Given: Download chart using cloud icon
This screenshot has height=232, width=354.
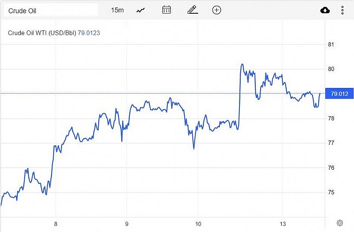Looking at the screenshot, I should click(x=325, y=10).
